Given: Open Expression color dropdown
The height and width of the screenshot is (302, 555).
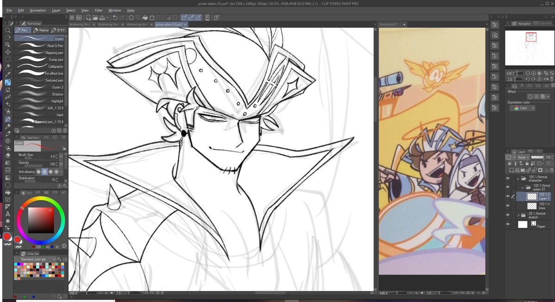Looking at the screenshot, I should pos(523,108).
